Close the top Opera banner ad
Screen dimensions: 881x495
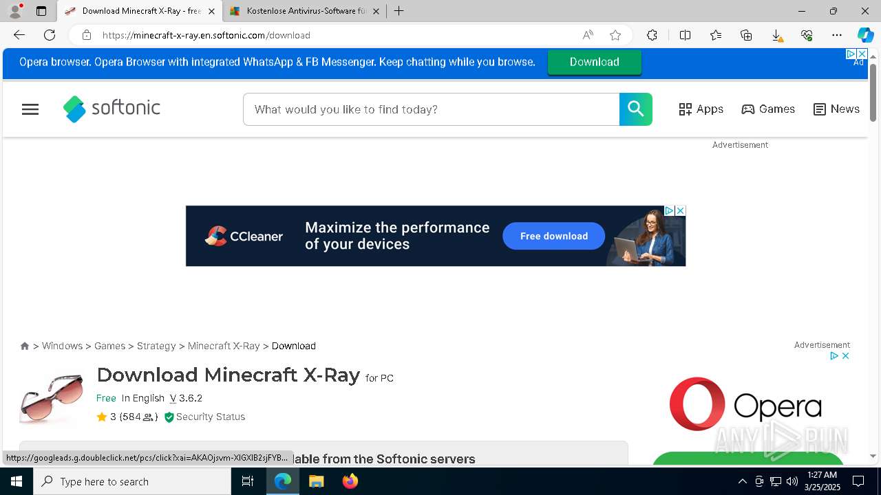(861, 54)
